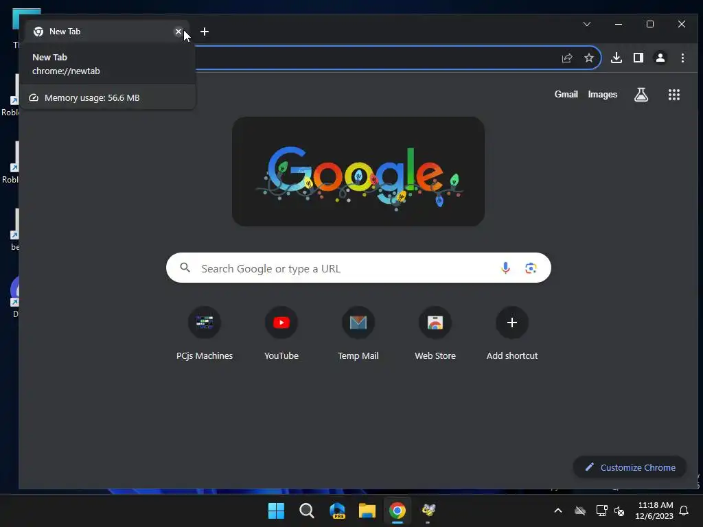The width and height of the screenshot is (703, 527).
Task: Expand hidden system tray icons
Action: (558, 511)
